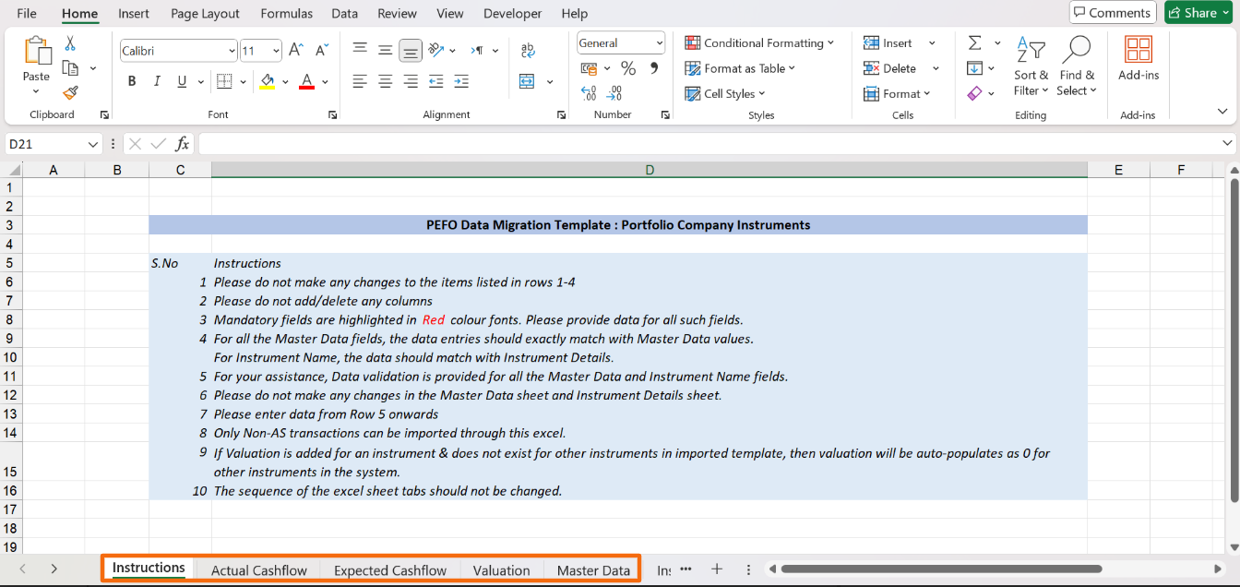Apply Percent Style number format

point(628,68)
